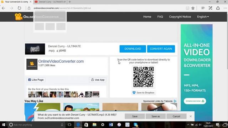The height and width of the screenshot is (128, 228).
Task: Open Skype from the taskbar
Action: [136, 125]
